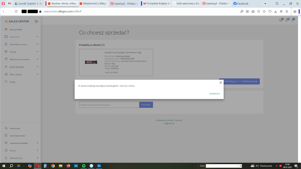Open Windows Start menu
This screenshot has height=169, width=301.
(4, 166)
